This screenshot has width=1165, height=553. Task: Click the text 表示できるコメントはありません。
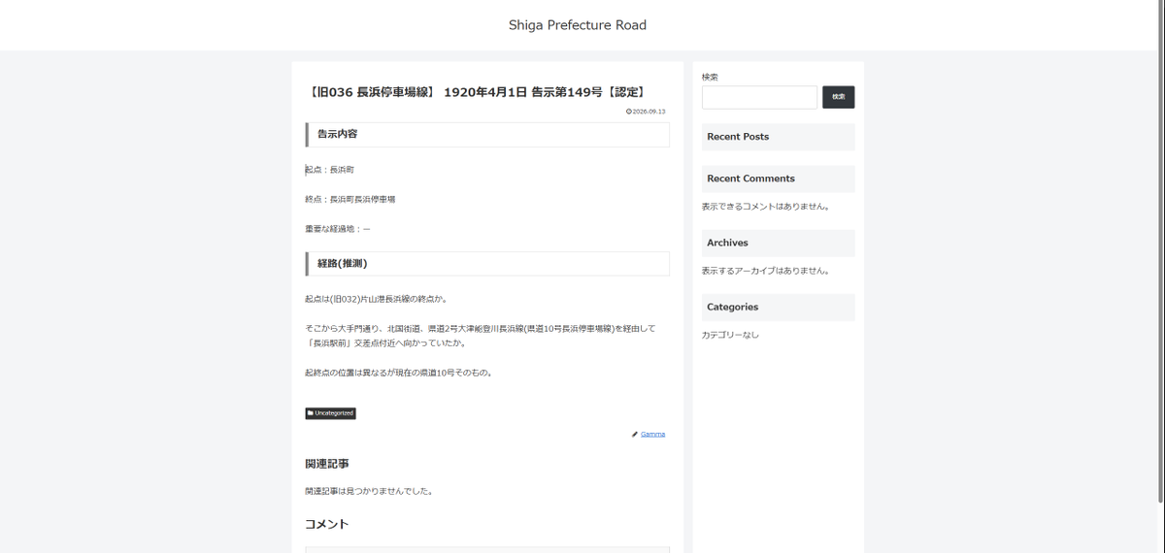[x=765, y=207]
